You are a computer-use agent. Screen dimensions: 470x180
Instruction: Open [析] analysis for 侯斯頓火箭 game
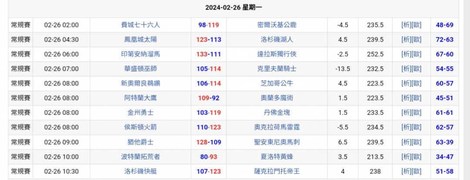coord(406,127)
